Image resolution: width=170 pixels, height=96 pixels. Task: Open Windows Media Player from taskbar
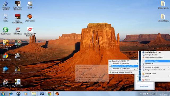tap(26, 94)
